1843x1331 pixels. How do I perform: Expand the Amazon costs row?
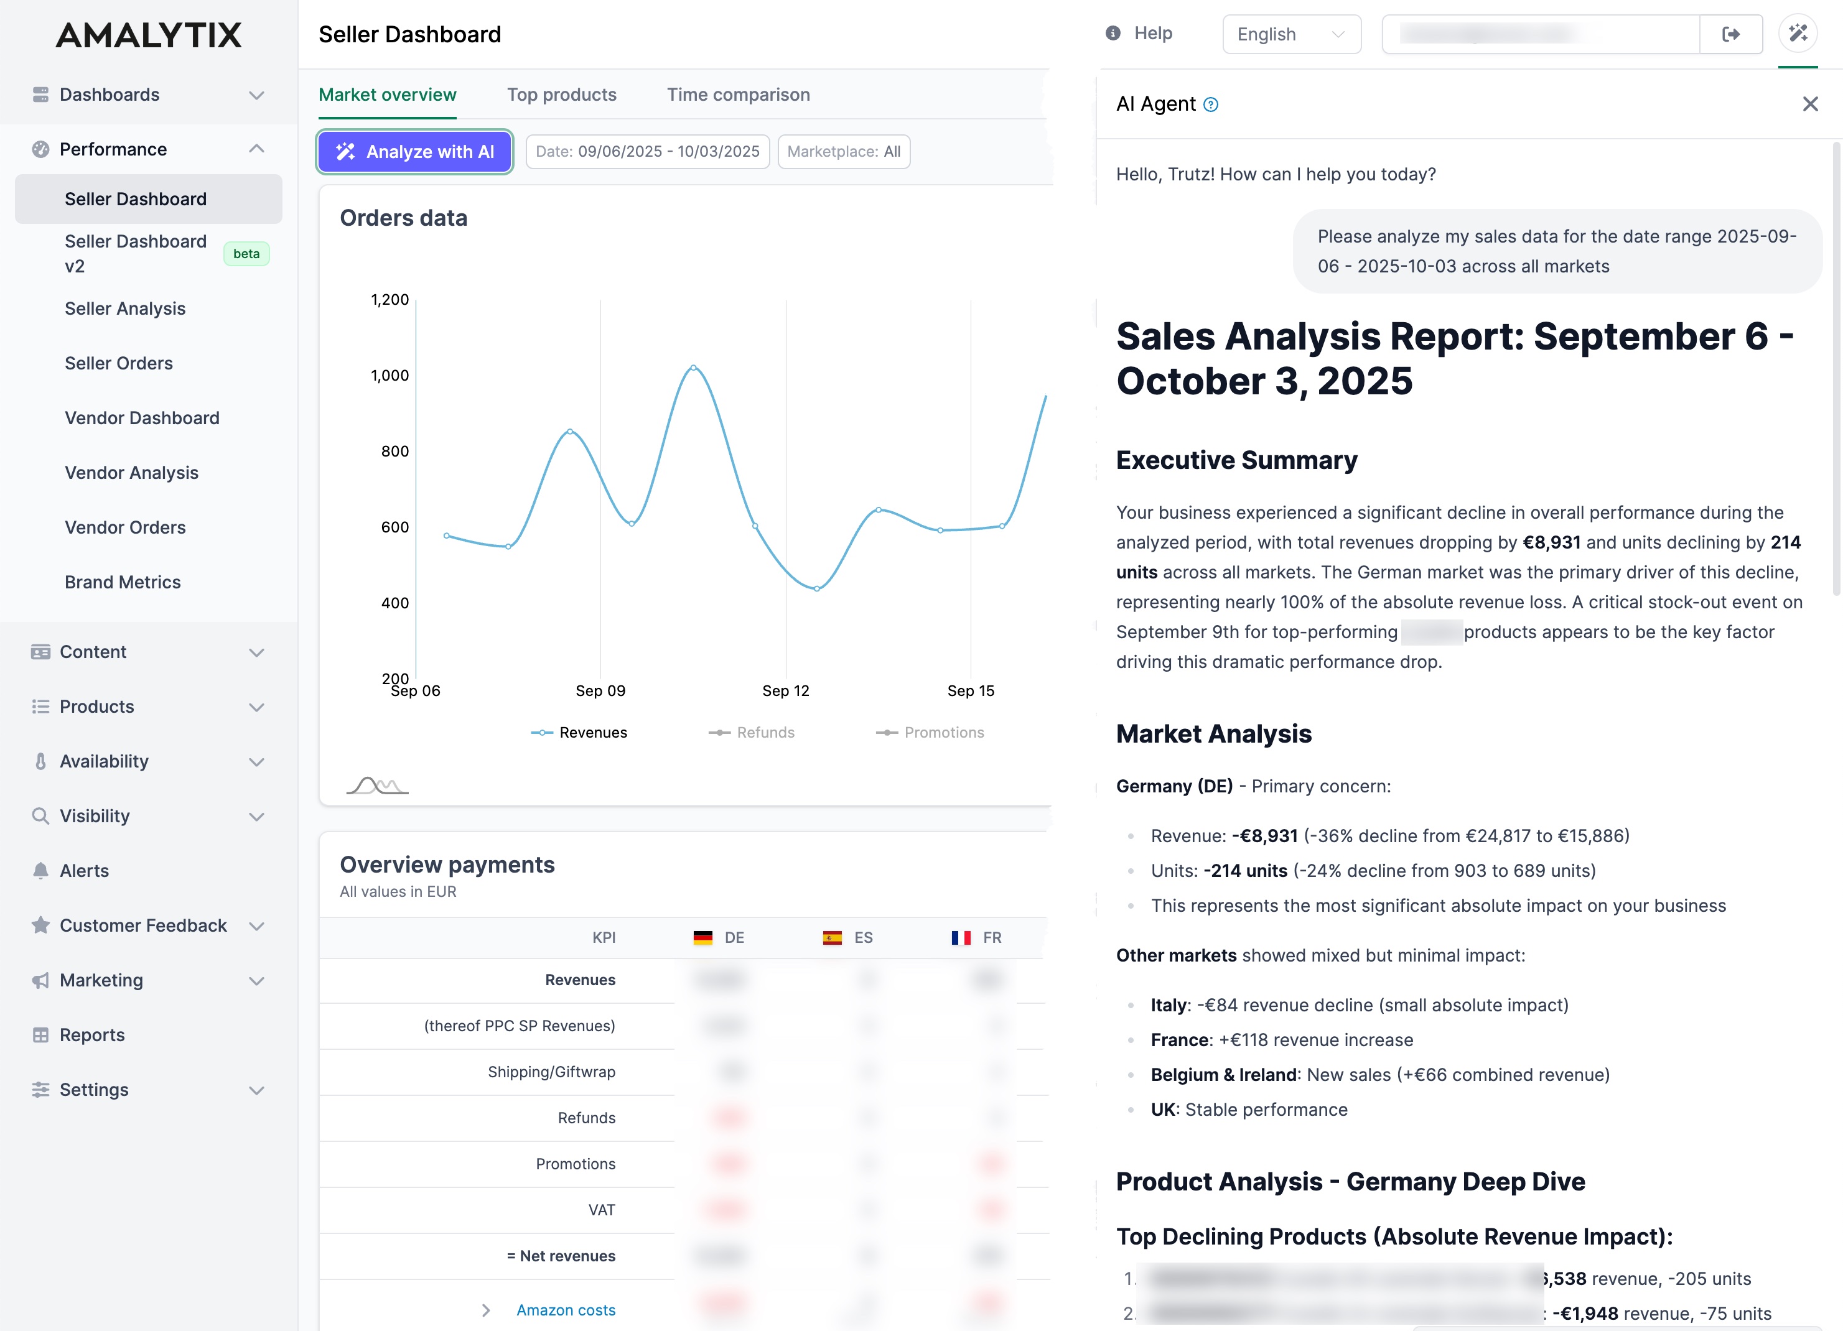point(486,1310)
